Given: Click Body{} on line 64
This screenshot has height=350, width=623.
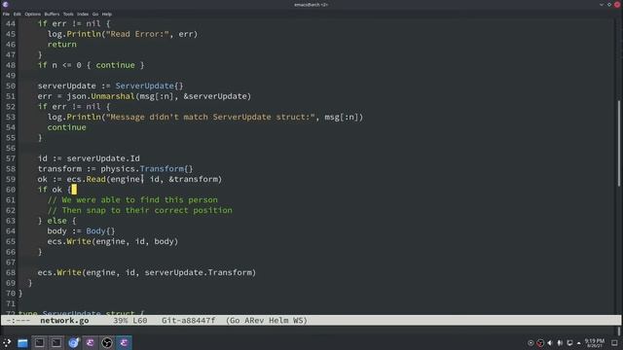Looking at the screenshot, I should 100,231.
